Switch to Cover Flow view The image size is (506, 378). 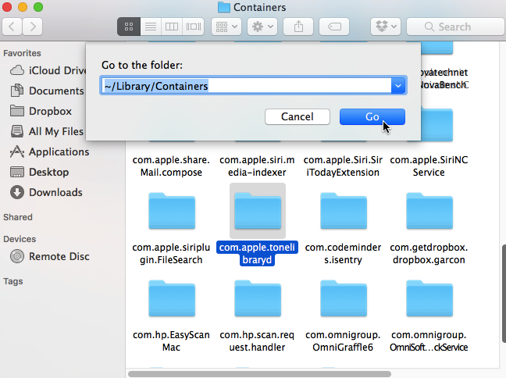pos(194,27)
